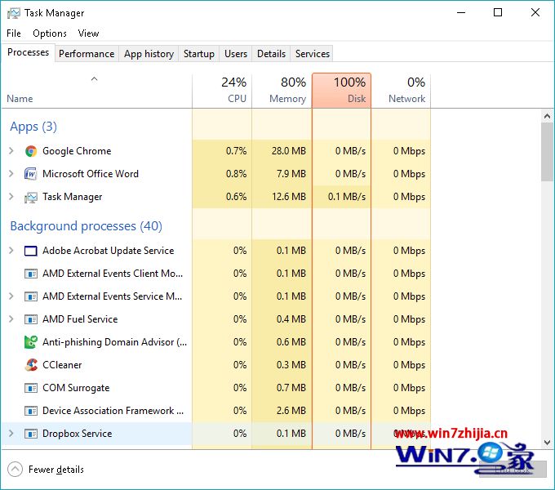
Task: Open the View menu
Action: (x=88, y=33)
